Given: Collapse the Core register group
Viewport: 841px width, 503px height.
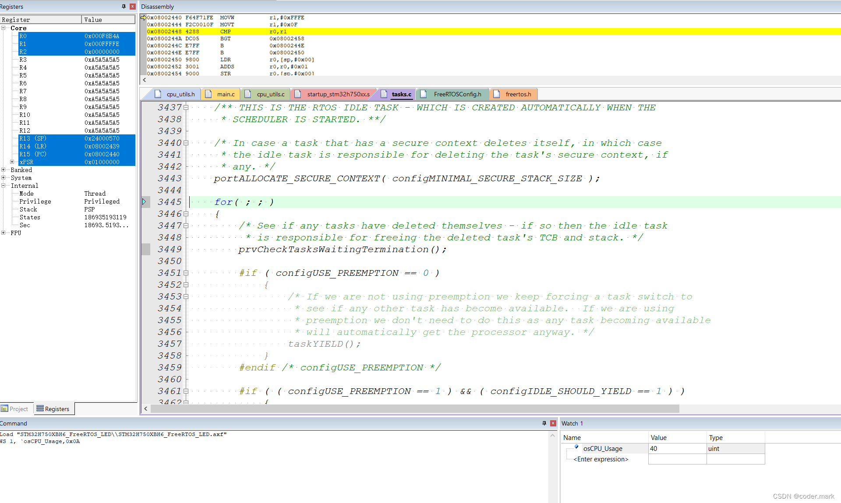Looking at the screenshot, I should coord(4,28).
